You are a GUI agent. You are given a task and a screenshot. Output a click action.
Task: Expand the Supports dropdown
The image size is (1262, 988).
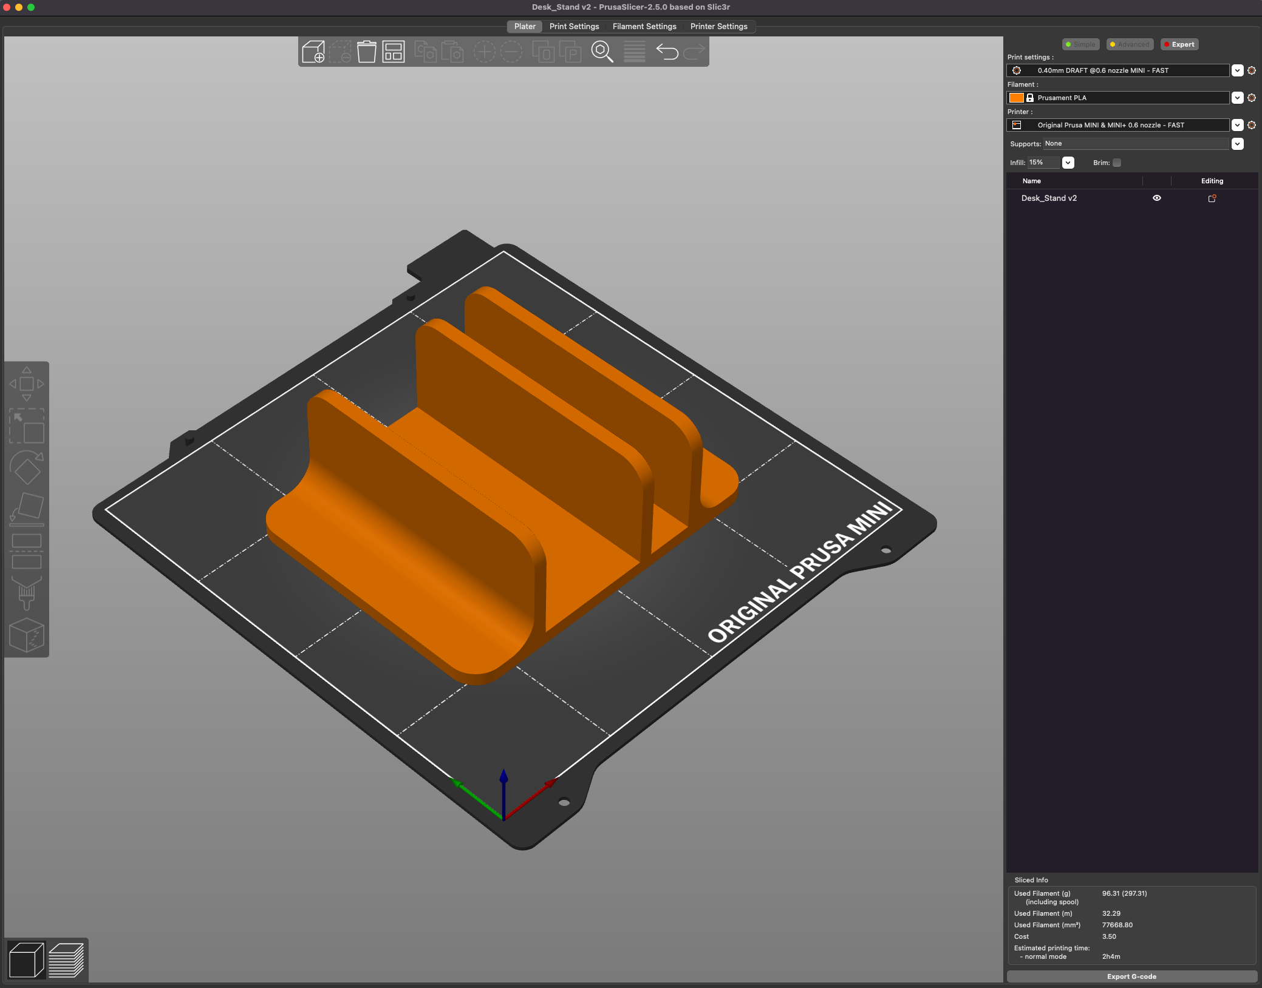click(1237, 144)
